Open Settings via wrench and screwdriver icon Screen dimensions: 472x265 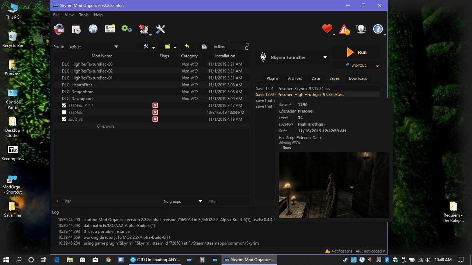tap(160, 29)
